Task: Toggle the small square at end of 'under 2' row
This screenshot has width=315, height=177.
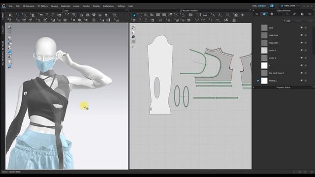Action: [x=306, y=58]
